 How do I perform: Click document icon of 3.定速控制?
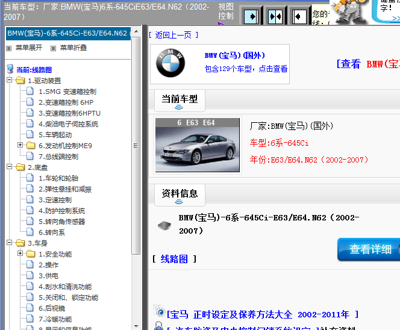(x=30, y=199)
